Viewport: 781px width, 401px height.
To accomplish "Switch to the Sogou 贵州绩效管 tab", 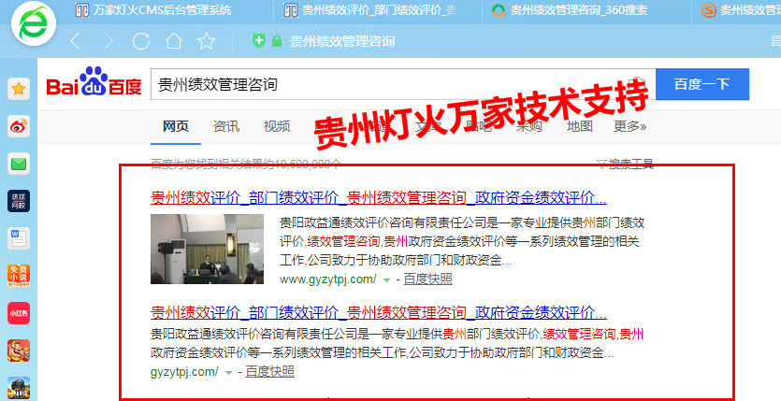I will pos(741,10).
